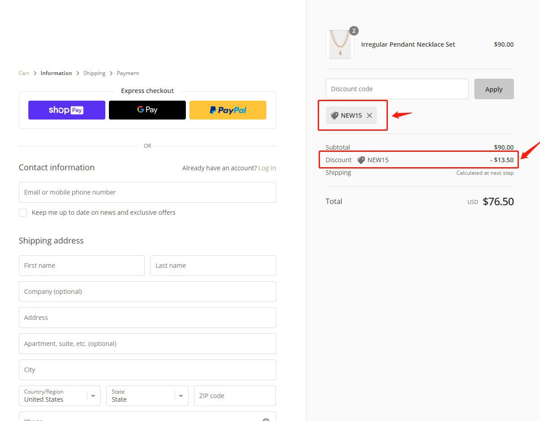The image size is (540, 421).
Task: Pay with Shop Pay express checkout
Action: click(x=67, y=110)
